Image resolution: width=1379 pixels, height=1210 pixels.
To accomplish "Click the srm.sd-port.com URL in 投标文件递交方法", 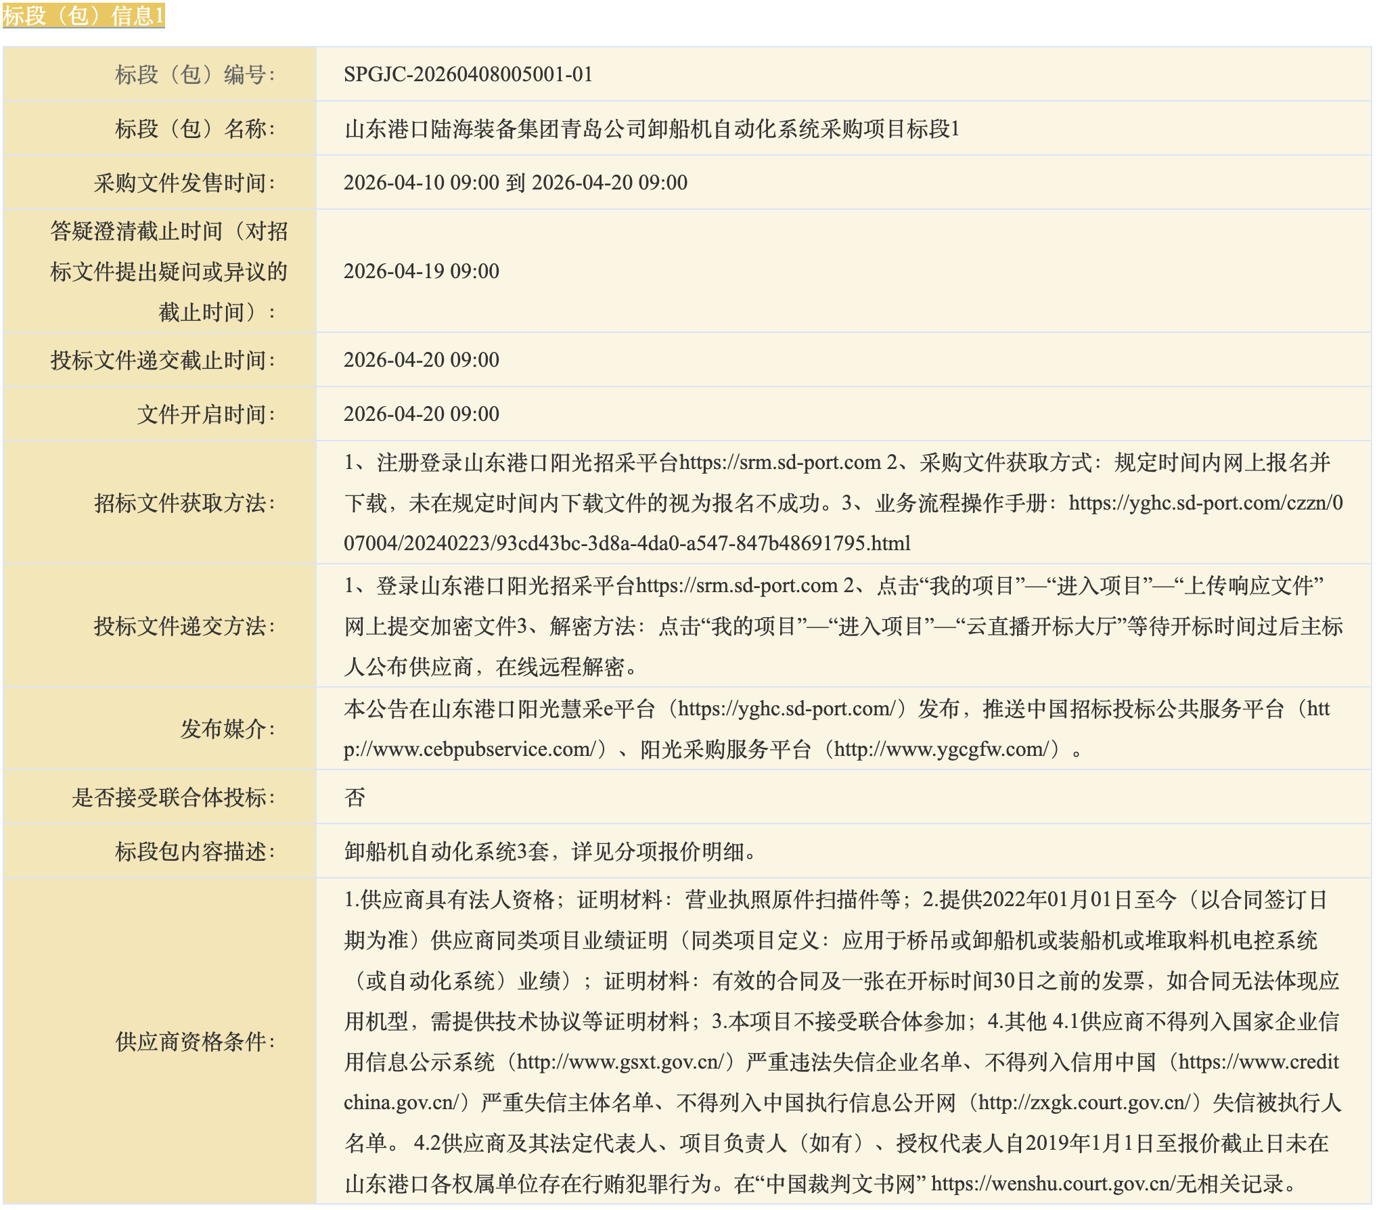I will point(736,585).
